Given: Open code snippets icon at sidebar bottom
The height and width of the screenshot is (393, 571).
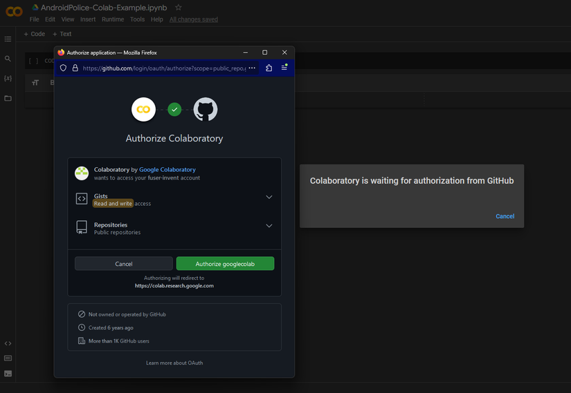Looking at the screenshot, I should (x=8, y=343).
